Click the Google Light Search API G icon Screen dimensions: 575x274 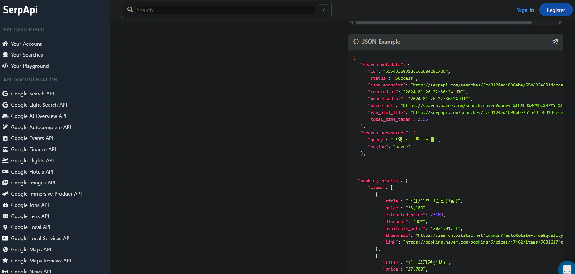coord(5,105)
